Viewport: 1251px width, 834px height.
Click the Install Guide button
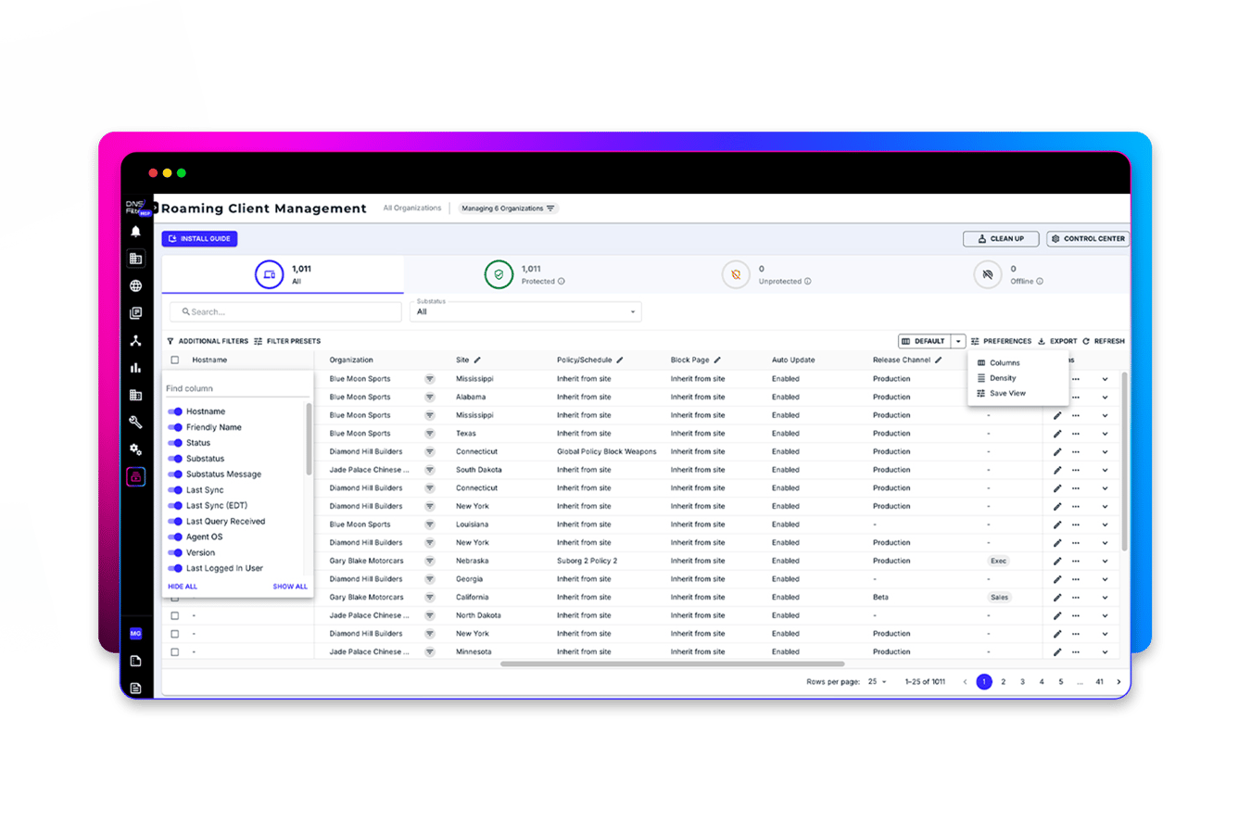click(x=199, y=239)
